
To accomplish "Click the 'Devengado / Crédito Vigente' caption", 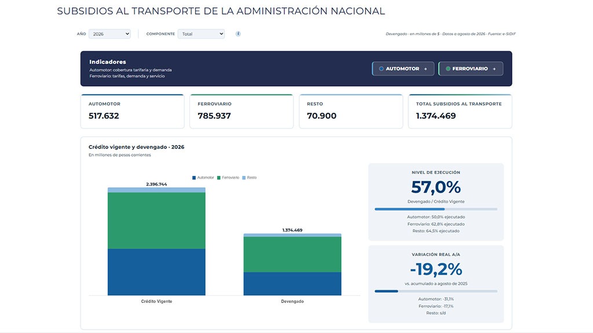I will tap(436, 202).
